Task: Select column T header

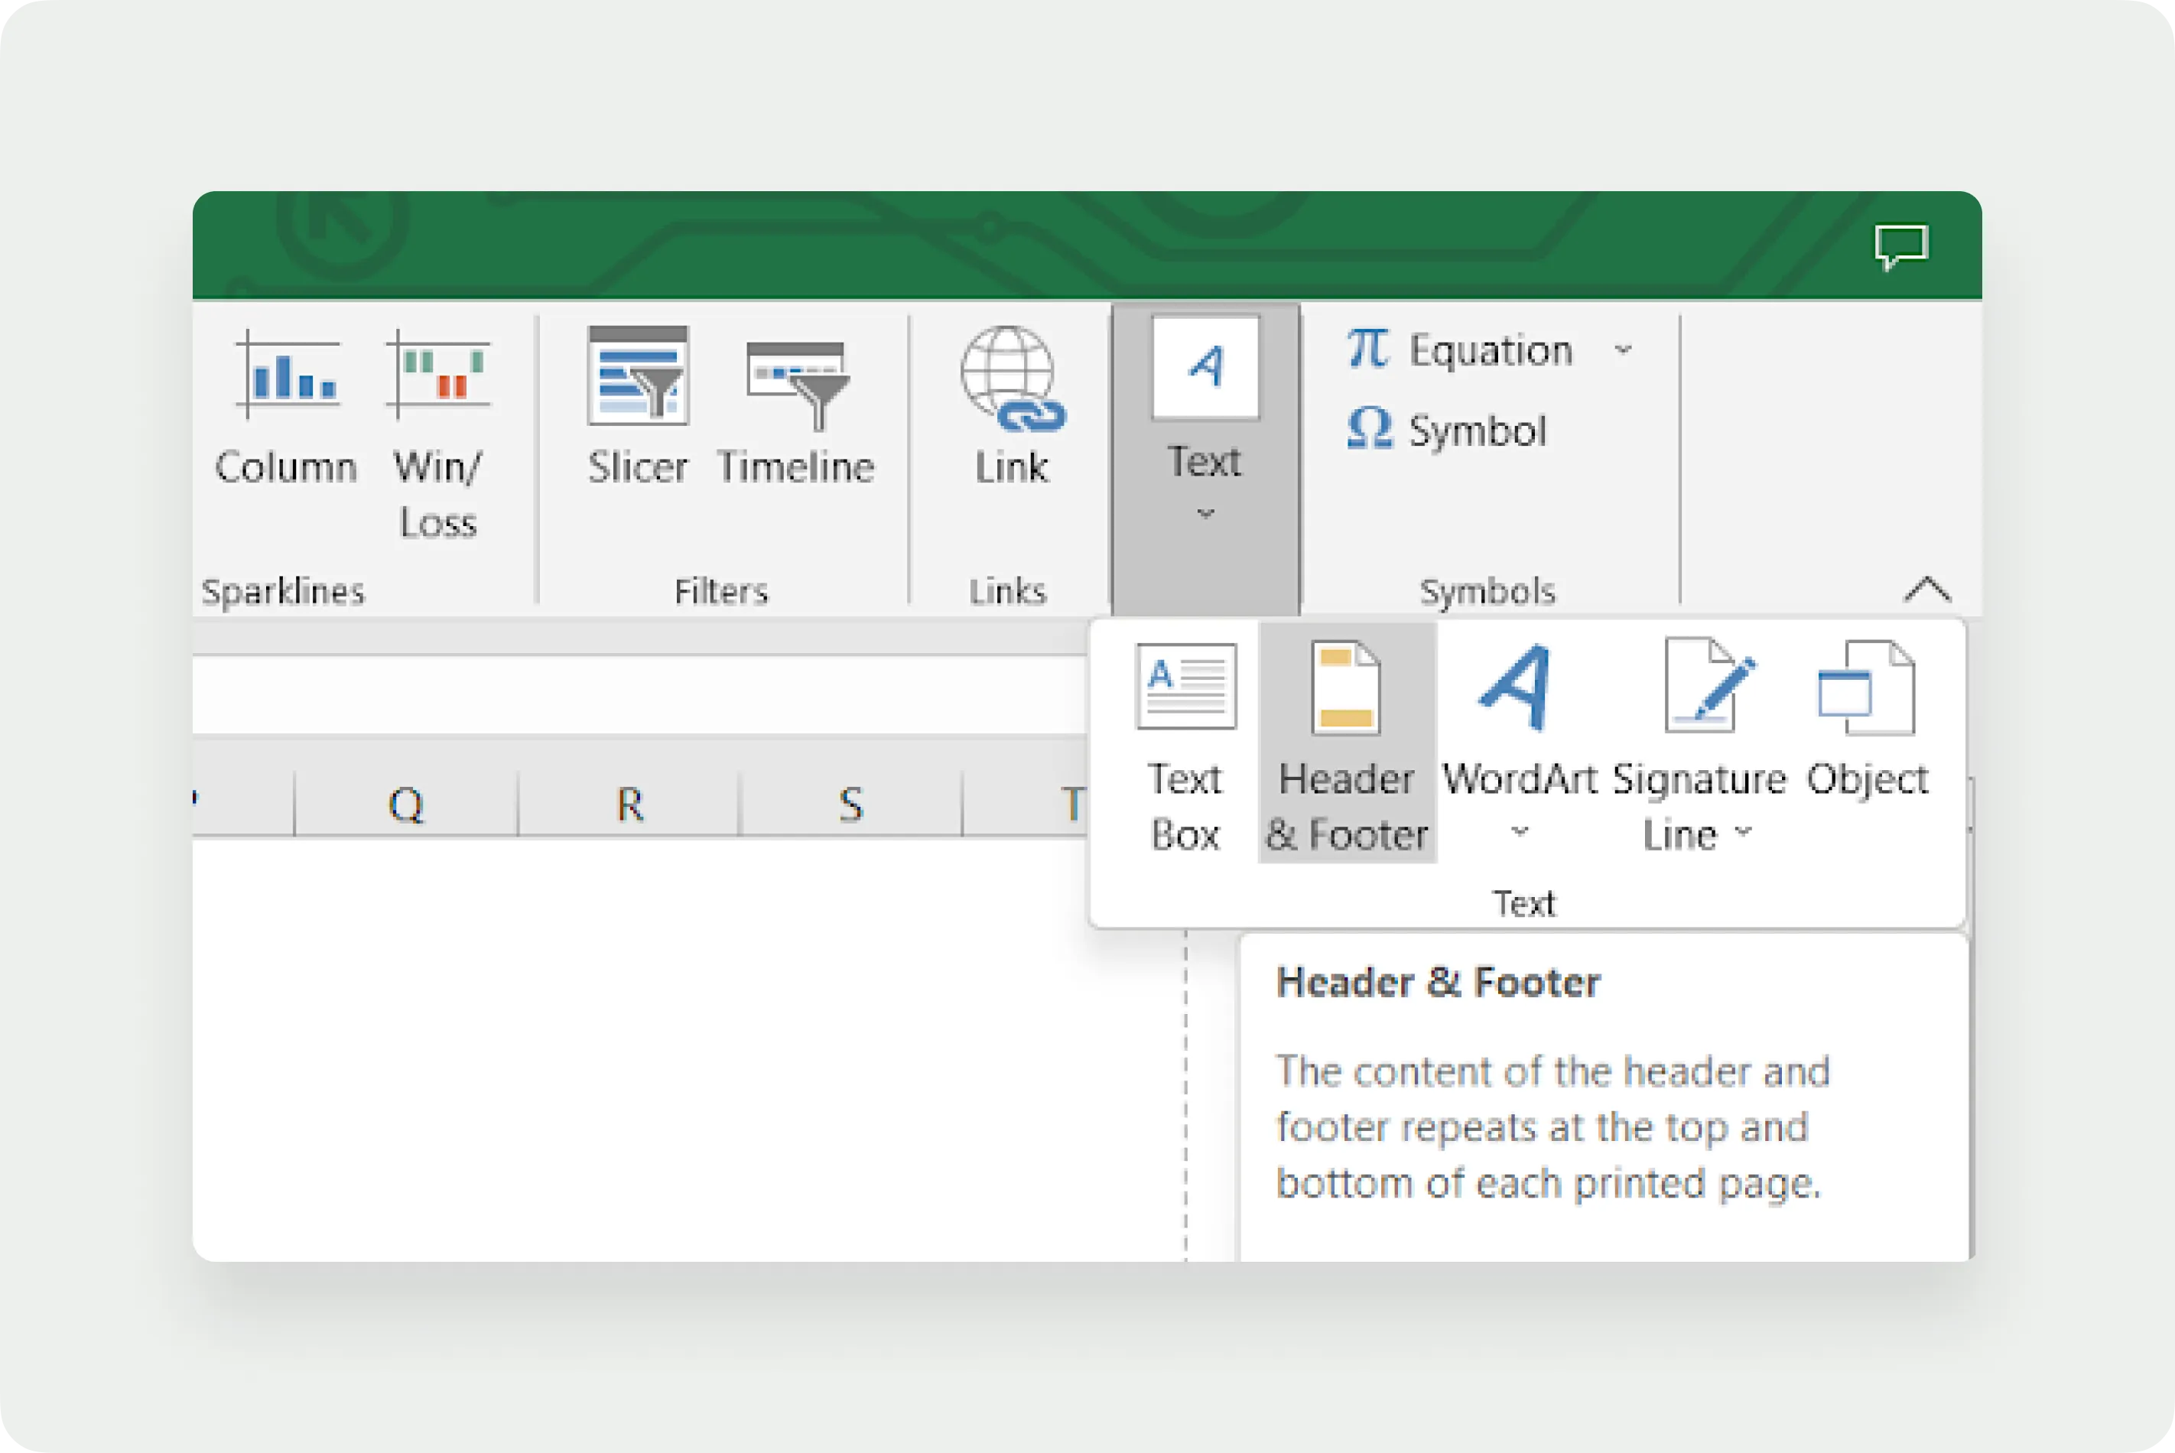Action: (1027, 805)
